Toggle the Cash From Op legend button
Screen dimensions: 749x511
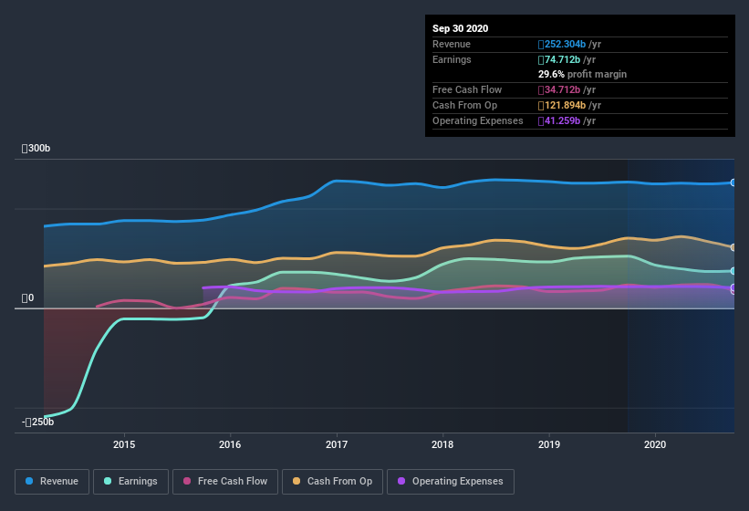point(332,482)
